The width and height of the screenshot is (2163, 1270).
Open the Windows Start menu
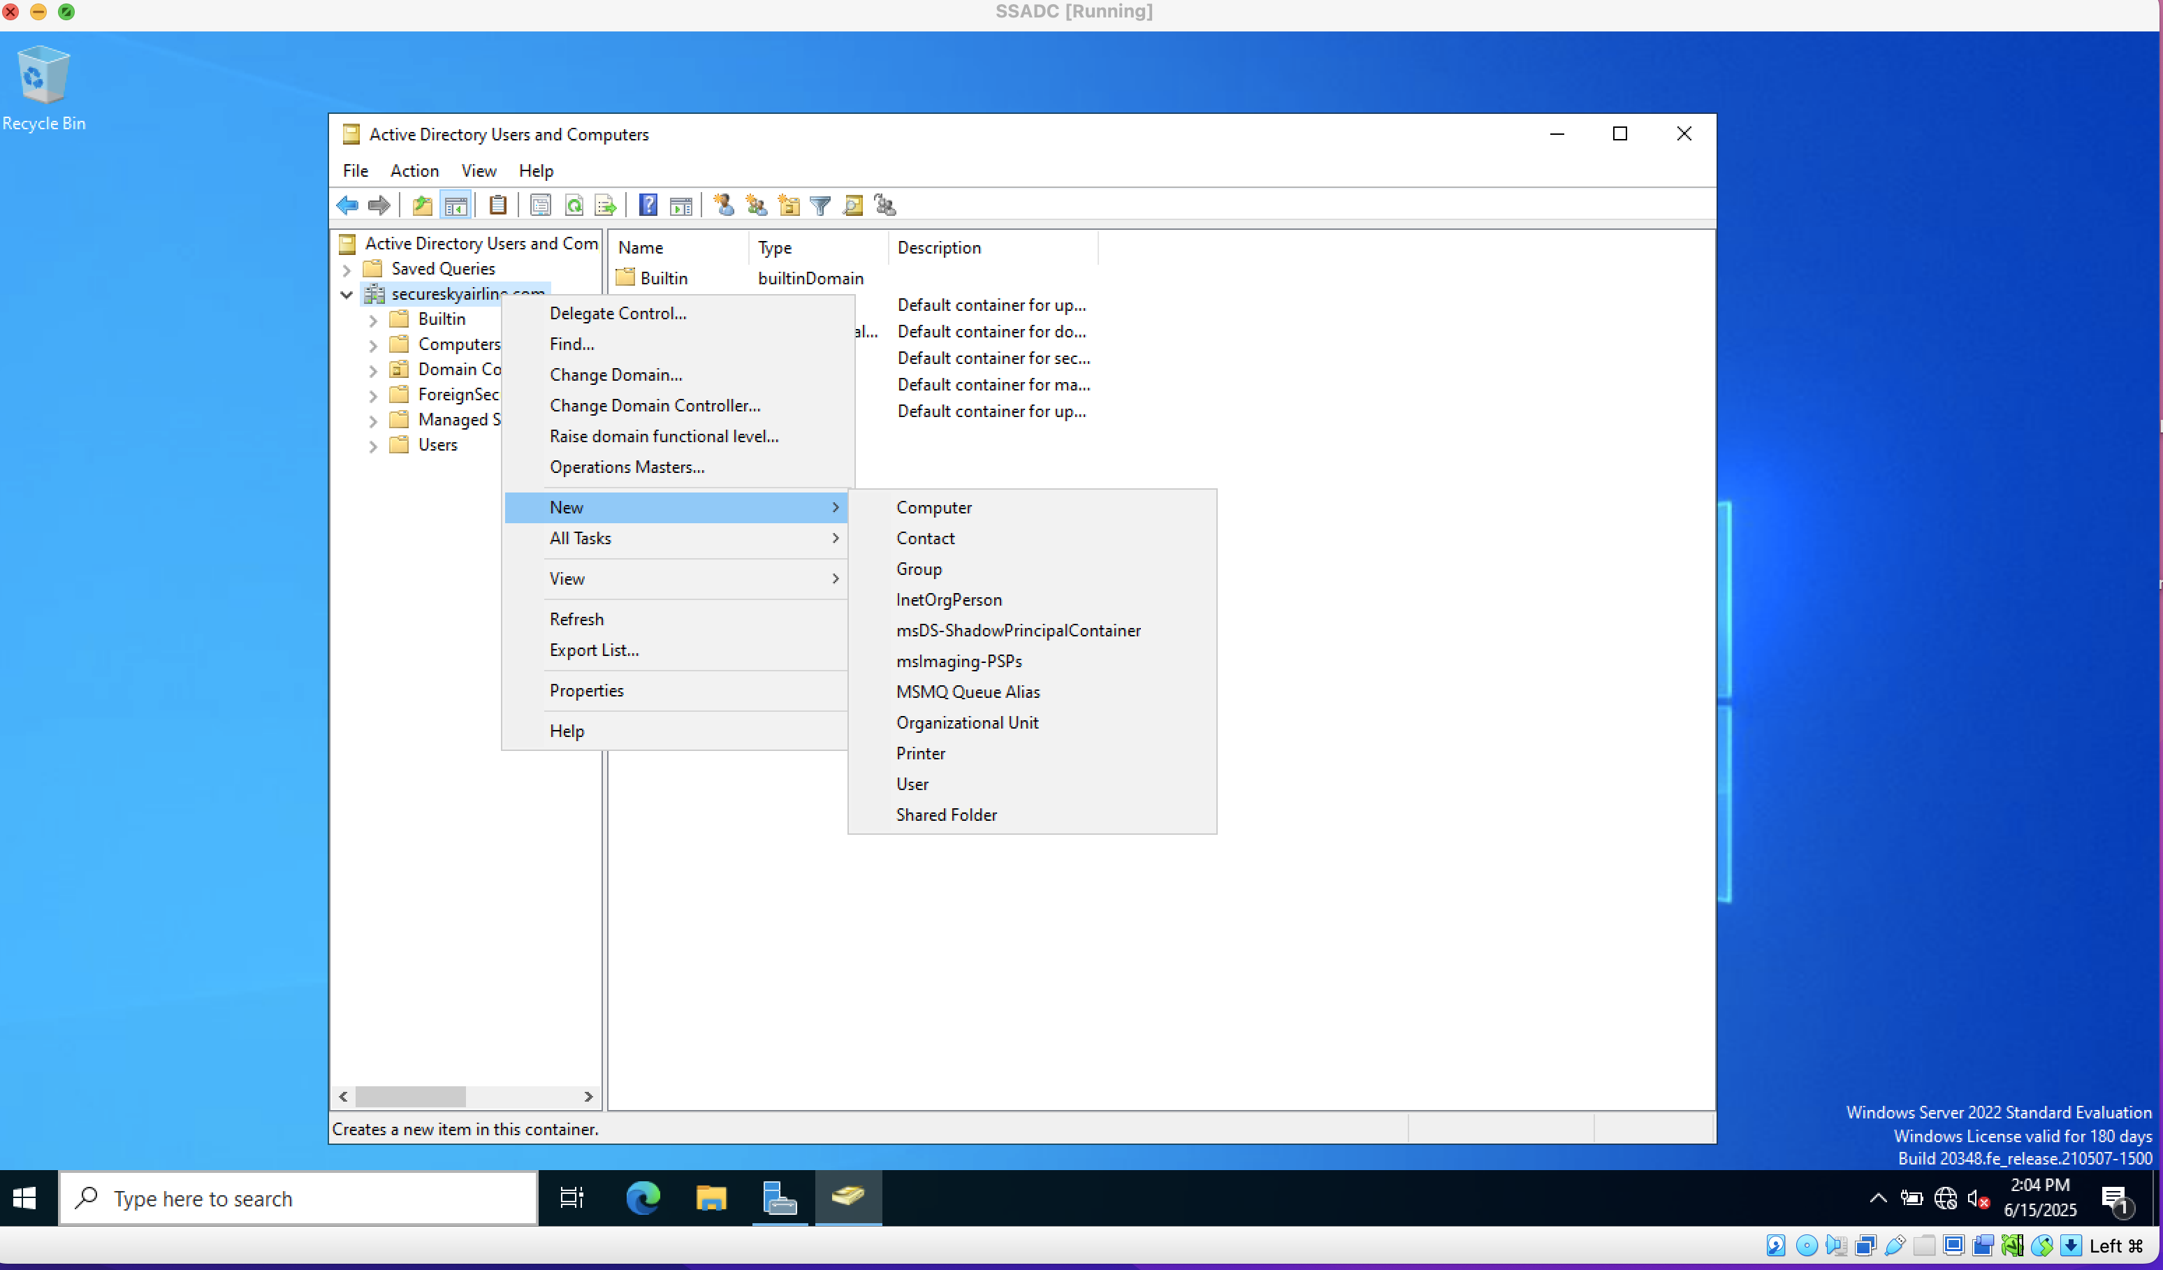(25, 1198)
